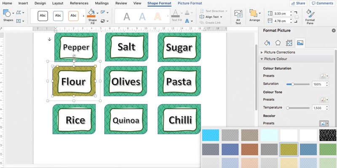337x168 pixels.
Task: Switch to Fill & Line pane icon
Action: click(267, 43)
